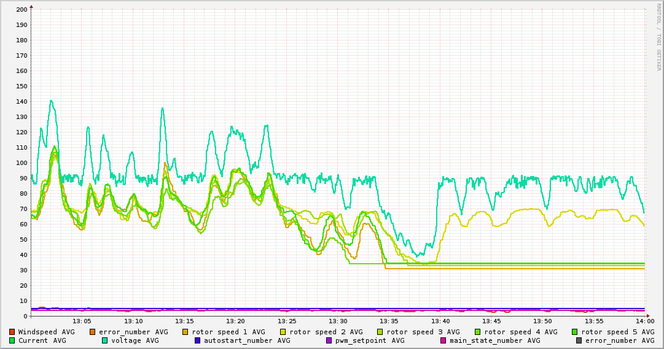Screen dimensions: 664x349
Task: Click the 13:50 time axis label
Action: tap(542, 322)
